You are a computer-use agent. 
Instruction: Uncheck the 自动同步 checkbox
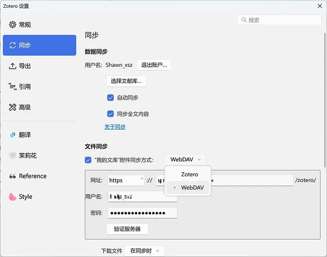click(111, 98)
